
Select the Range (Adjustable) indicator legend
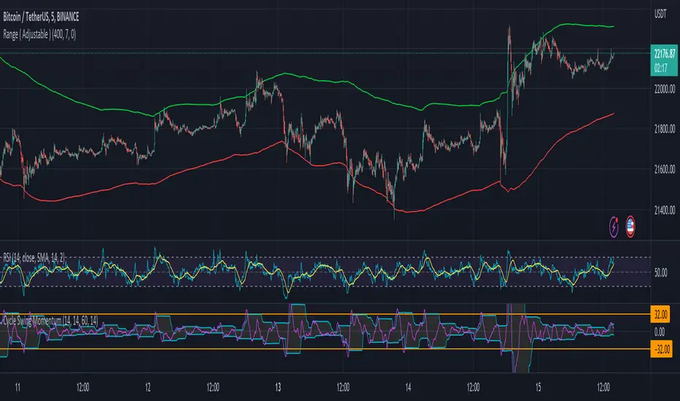39,35
